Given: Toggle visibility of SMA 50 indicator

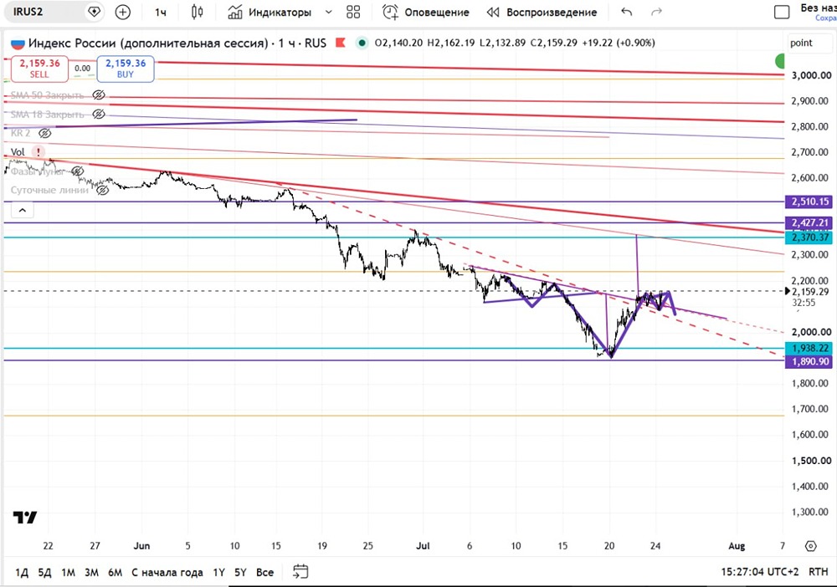Looking at the screenshot, I should coord(98,94).
